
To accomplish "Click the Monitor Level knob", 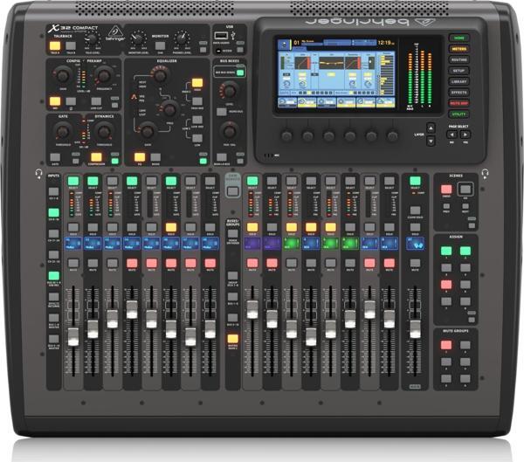I will pyautogui.click(x=137, y=39).
